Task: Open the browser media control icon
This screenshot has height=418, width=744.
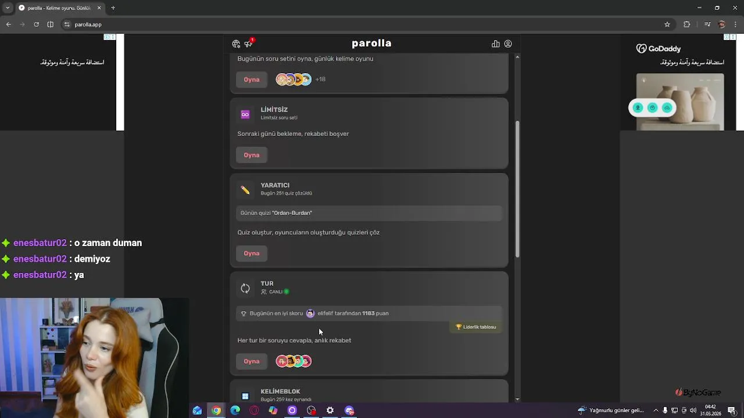Action: click(707, 24)
